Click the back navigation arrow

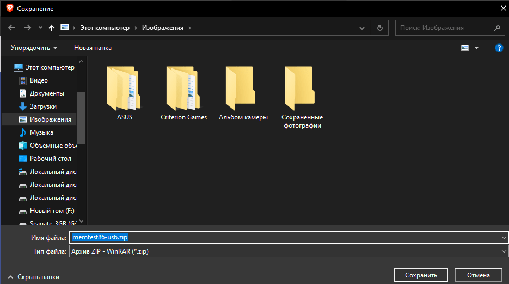pyautogui.click(x=12, y=28)
